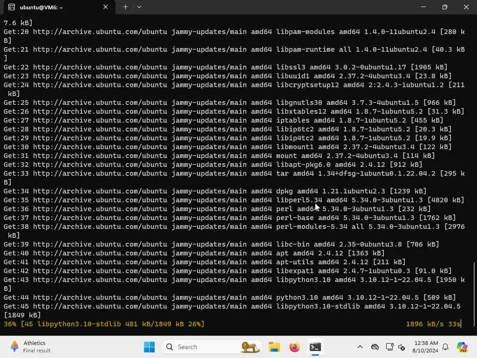Image resolution: width=477 pixels, height=358 pixels.
Task: Open the Athletics final result widget
Action: pyautogui.click(x=30, y=347)
